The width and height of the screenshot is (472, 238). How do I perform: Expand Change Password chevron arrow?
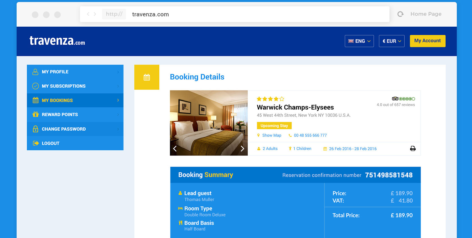[118, 129]
